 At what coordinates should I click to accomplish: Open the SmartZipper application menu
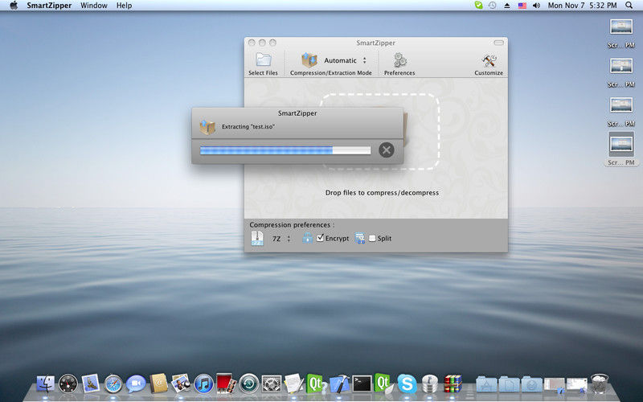point(49,6)
